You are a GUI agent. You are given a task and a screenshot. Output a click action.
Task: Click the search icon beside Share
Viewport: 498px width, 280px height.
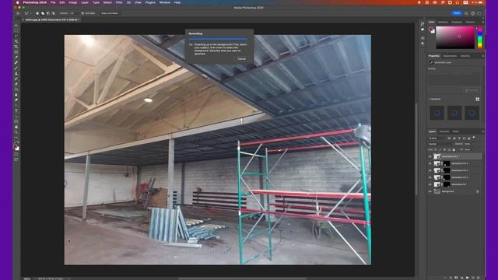pos(466,13)
